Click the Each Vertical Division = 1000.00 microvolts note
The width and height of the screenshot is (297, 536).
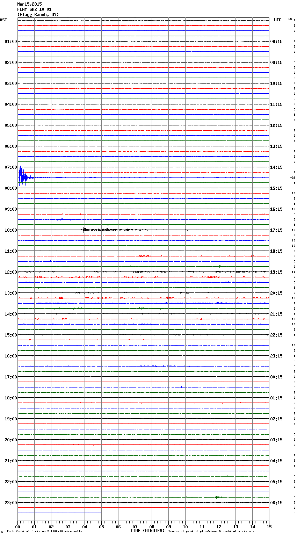click(x=44, y=531)
